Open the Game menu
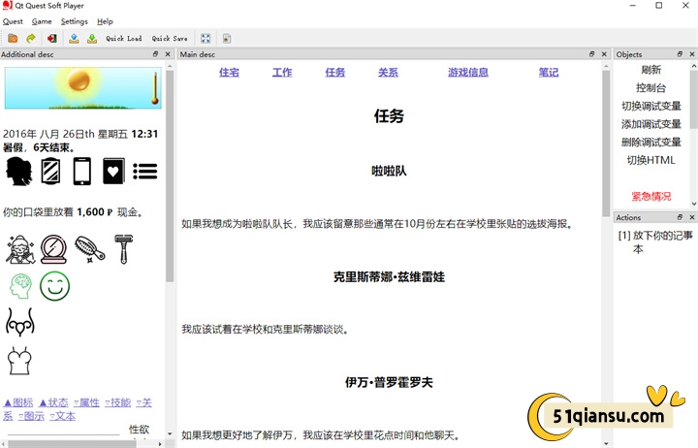Viewport: 698px width, 448px height. click(x=42, y=21)
